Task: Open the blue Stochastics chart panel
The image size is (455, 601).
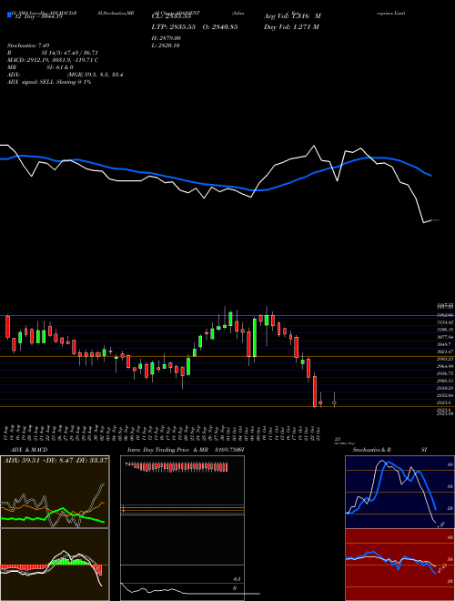Action: coord(399,492)
